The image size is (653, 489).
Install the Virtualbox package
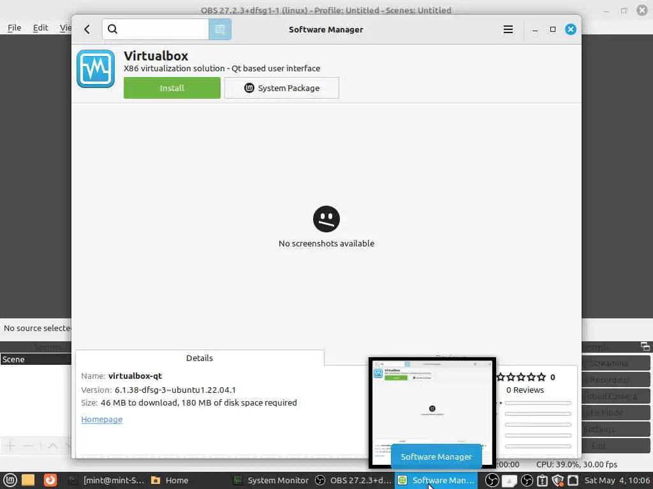tap(172, 88)
